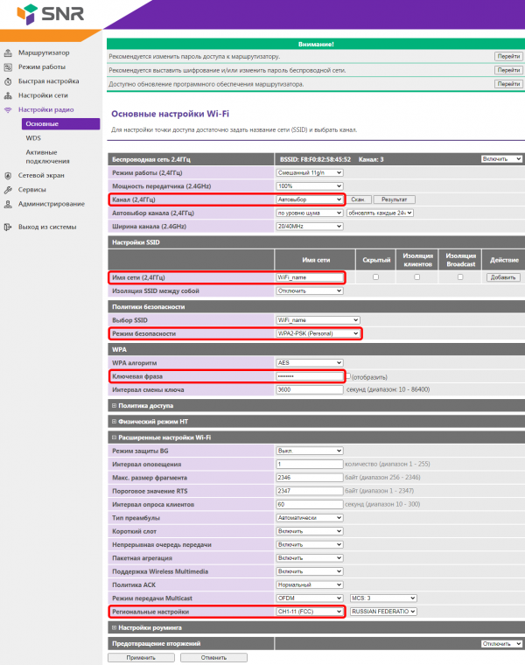Toggle the Изоляция Broadcast checkbox
Image resolution: width=525 pixels, height=665 pixels.
460,277
